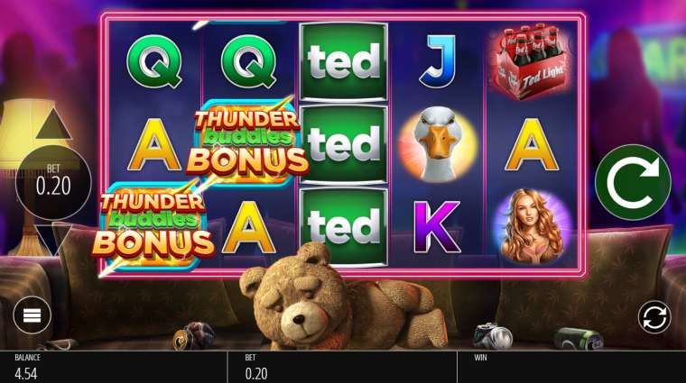Click the red-haired woman symbol
The width and height of the screenshot is (686, 383).
coord(531,226)
